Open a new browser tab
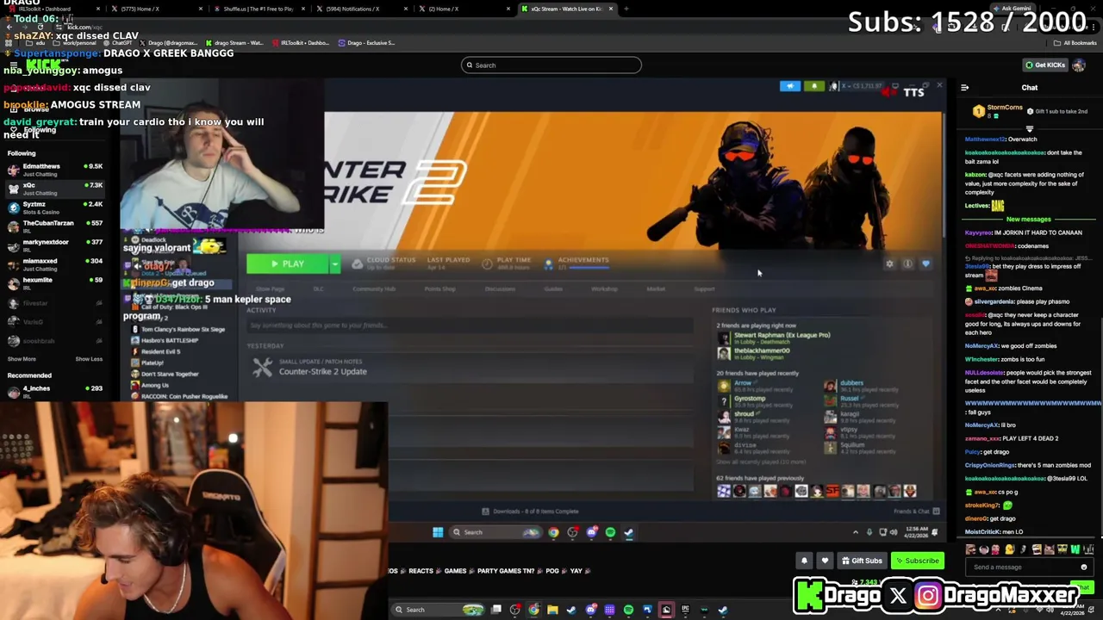This screenshot has height=620, width=1103. [626, 9]
